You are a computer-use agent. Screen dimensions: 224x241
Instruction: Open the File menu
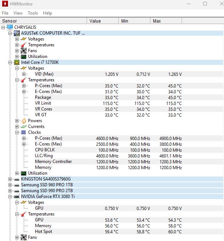tap(5, 13)
